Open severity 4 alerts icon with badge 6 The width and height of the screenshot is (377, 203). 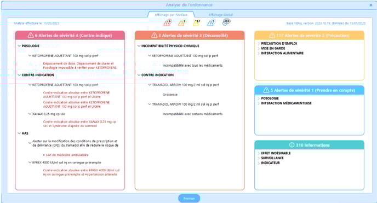pyautogui.click(x=167, y=23)
